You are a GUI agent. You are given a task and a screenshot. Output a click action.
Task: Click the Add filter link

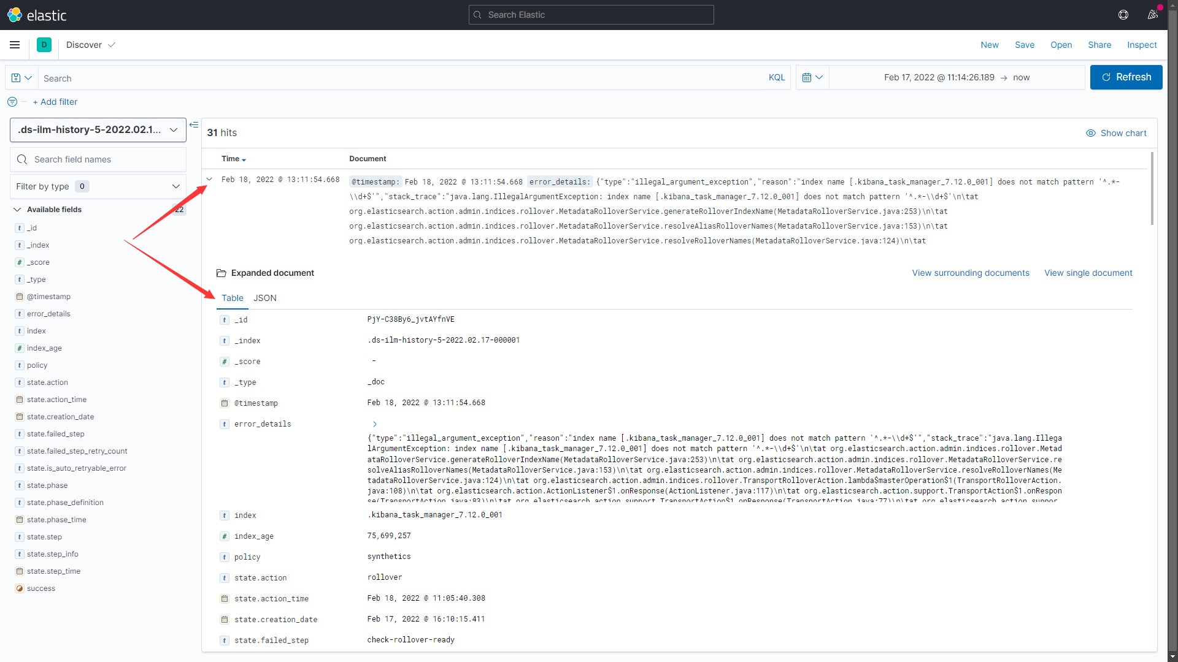pyautogui.click(x=55, y=102)
